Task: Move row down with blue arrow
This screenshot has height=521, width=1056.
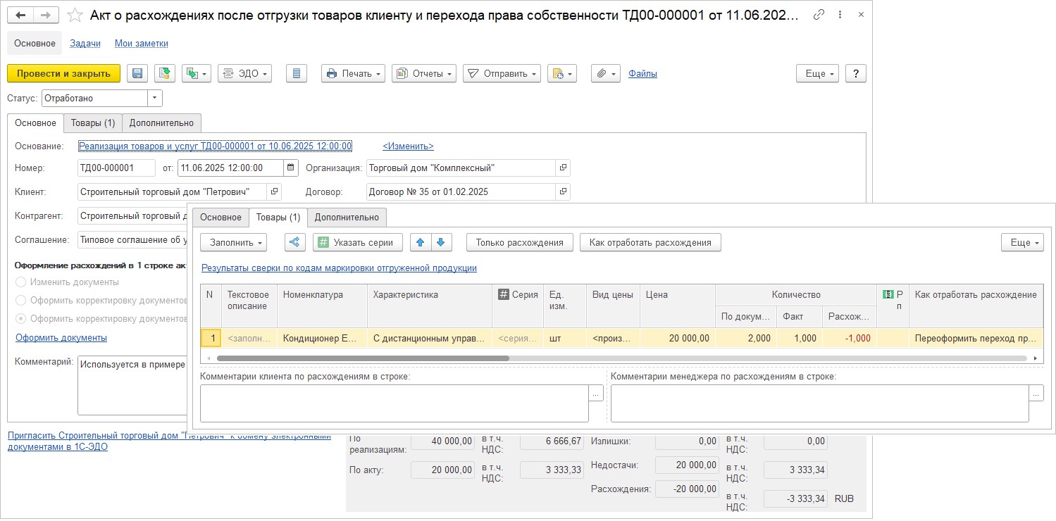Action: click(441, 242)
